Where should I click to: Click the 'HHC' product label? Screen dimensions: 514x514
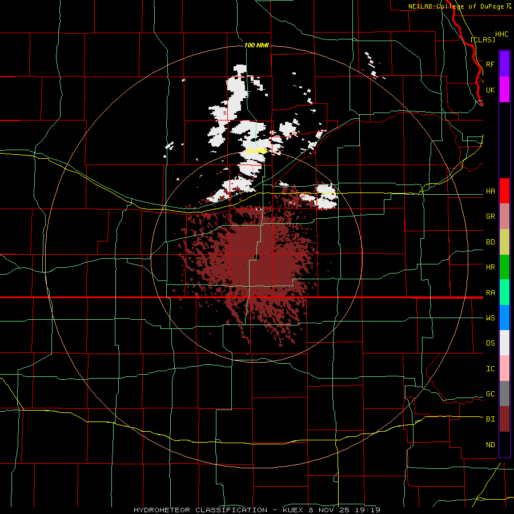coord(501,34)
